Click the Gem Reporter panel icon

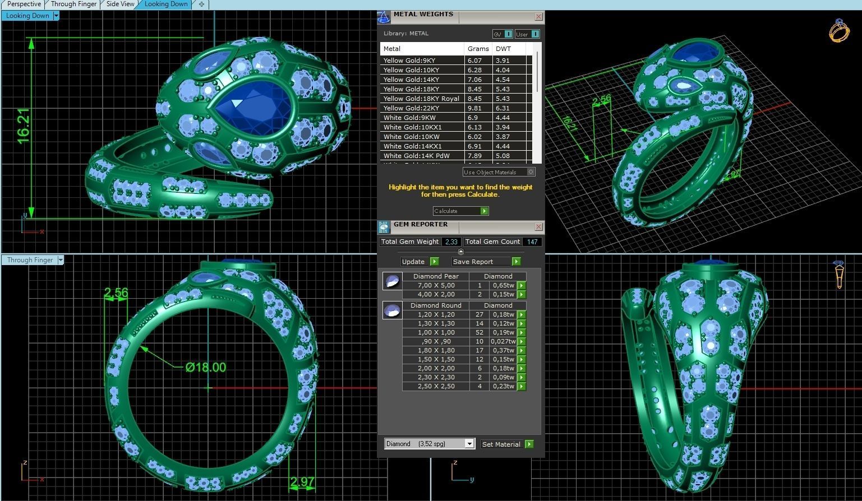point(384,227)
